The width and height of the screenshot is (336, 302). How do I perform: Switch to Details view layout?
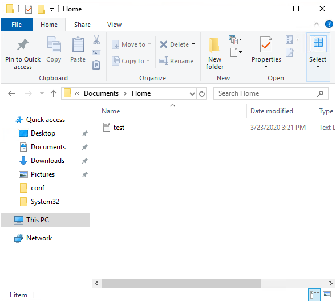click(314, 295)
